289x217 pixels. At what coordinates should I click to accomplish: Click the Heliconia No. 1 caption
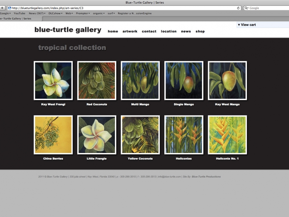click(x=227, y=159)
